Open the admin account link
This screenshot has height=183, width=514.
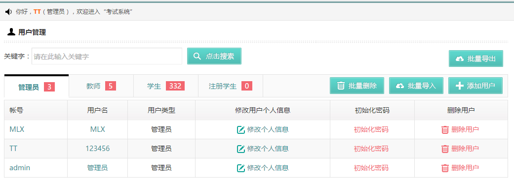pos(20,168)
